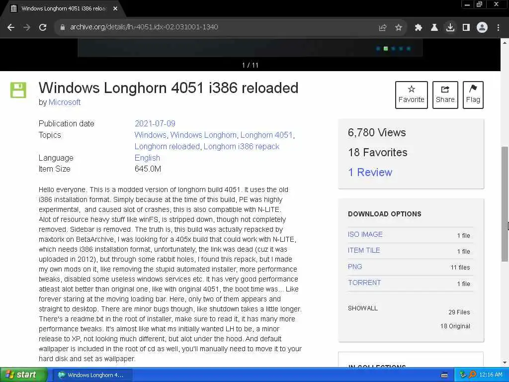
Task: Click the screenshot carousel preview image
Action: (250, 48)
